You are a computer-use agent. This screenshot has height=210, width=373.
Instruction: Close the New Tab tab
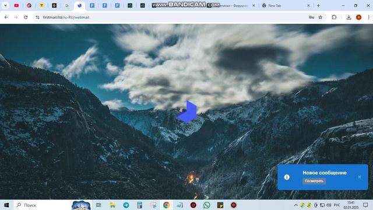308,5
